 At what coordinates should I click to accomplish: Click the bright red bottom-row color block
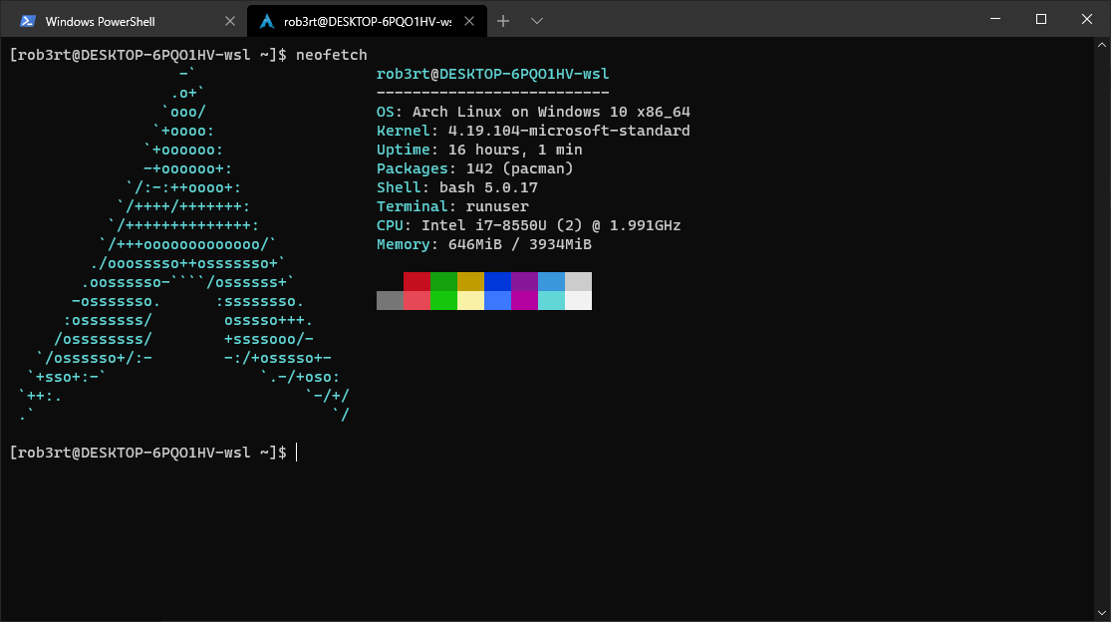[x=417, y=300]
